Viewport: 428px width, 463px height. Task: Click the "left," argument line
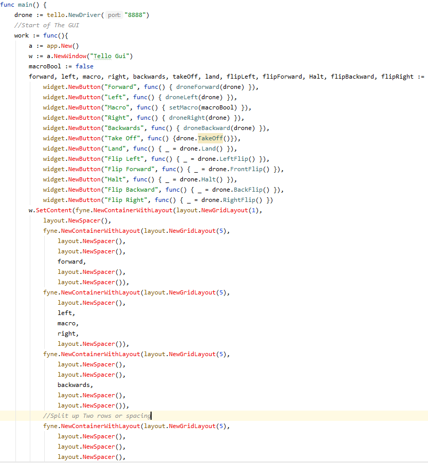(66, 313)
